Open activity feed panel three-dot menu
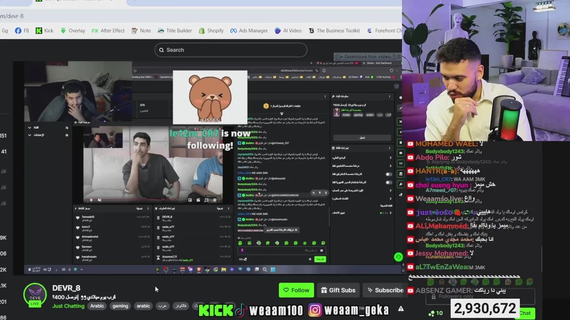This screenshot has height=320, width=570. point(148,208)
